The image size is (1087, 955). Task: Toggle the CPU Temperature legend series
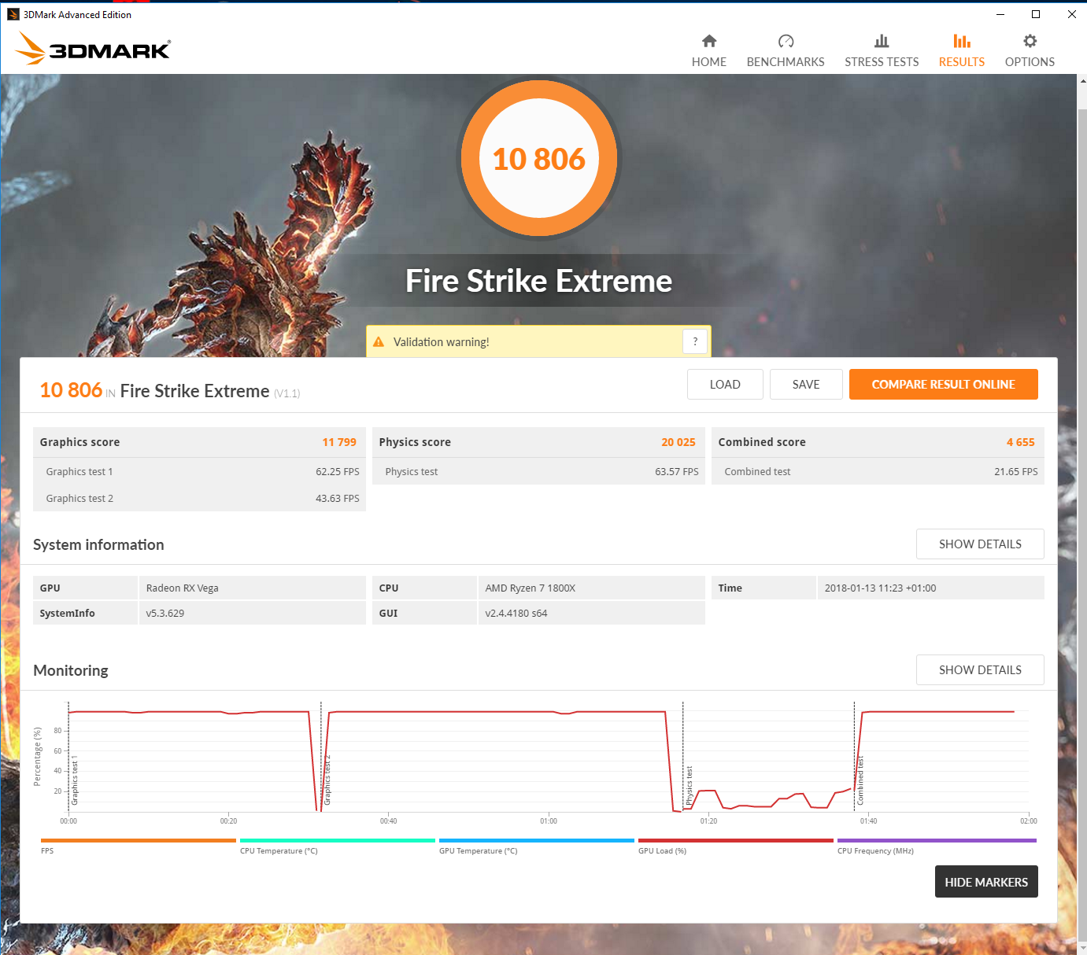click(x=337, y=846)
